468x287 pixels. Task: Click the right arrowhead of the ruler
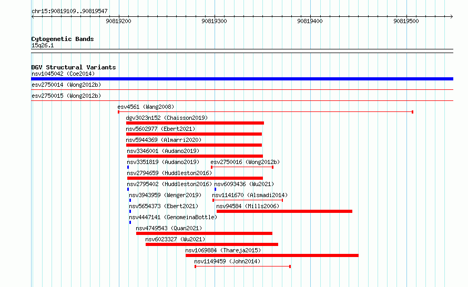point(451,16)
